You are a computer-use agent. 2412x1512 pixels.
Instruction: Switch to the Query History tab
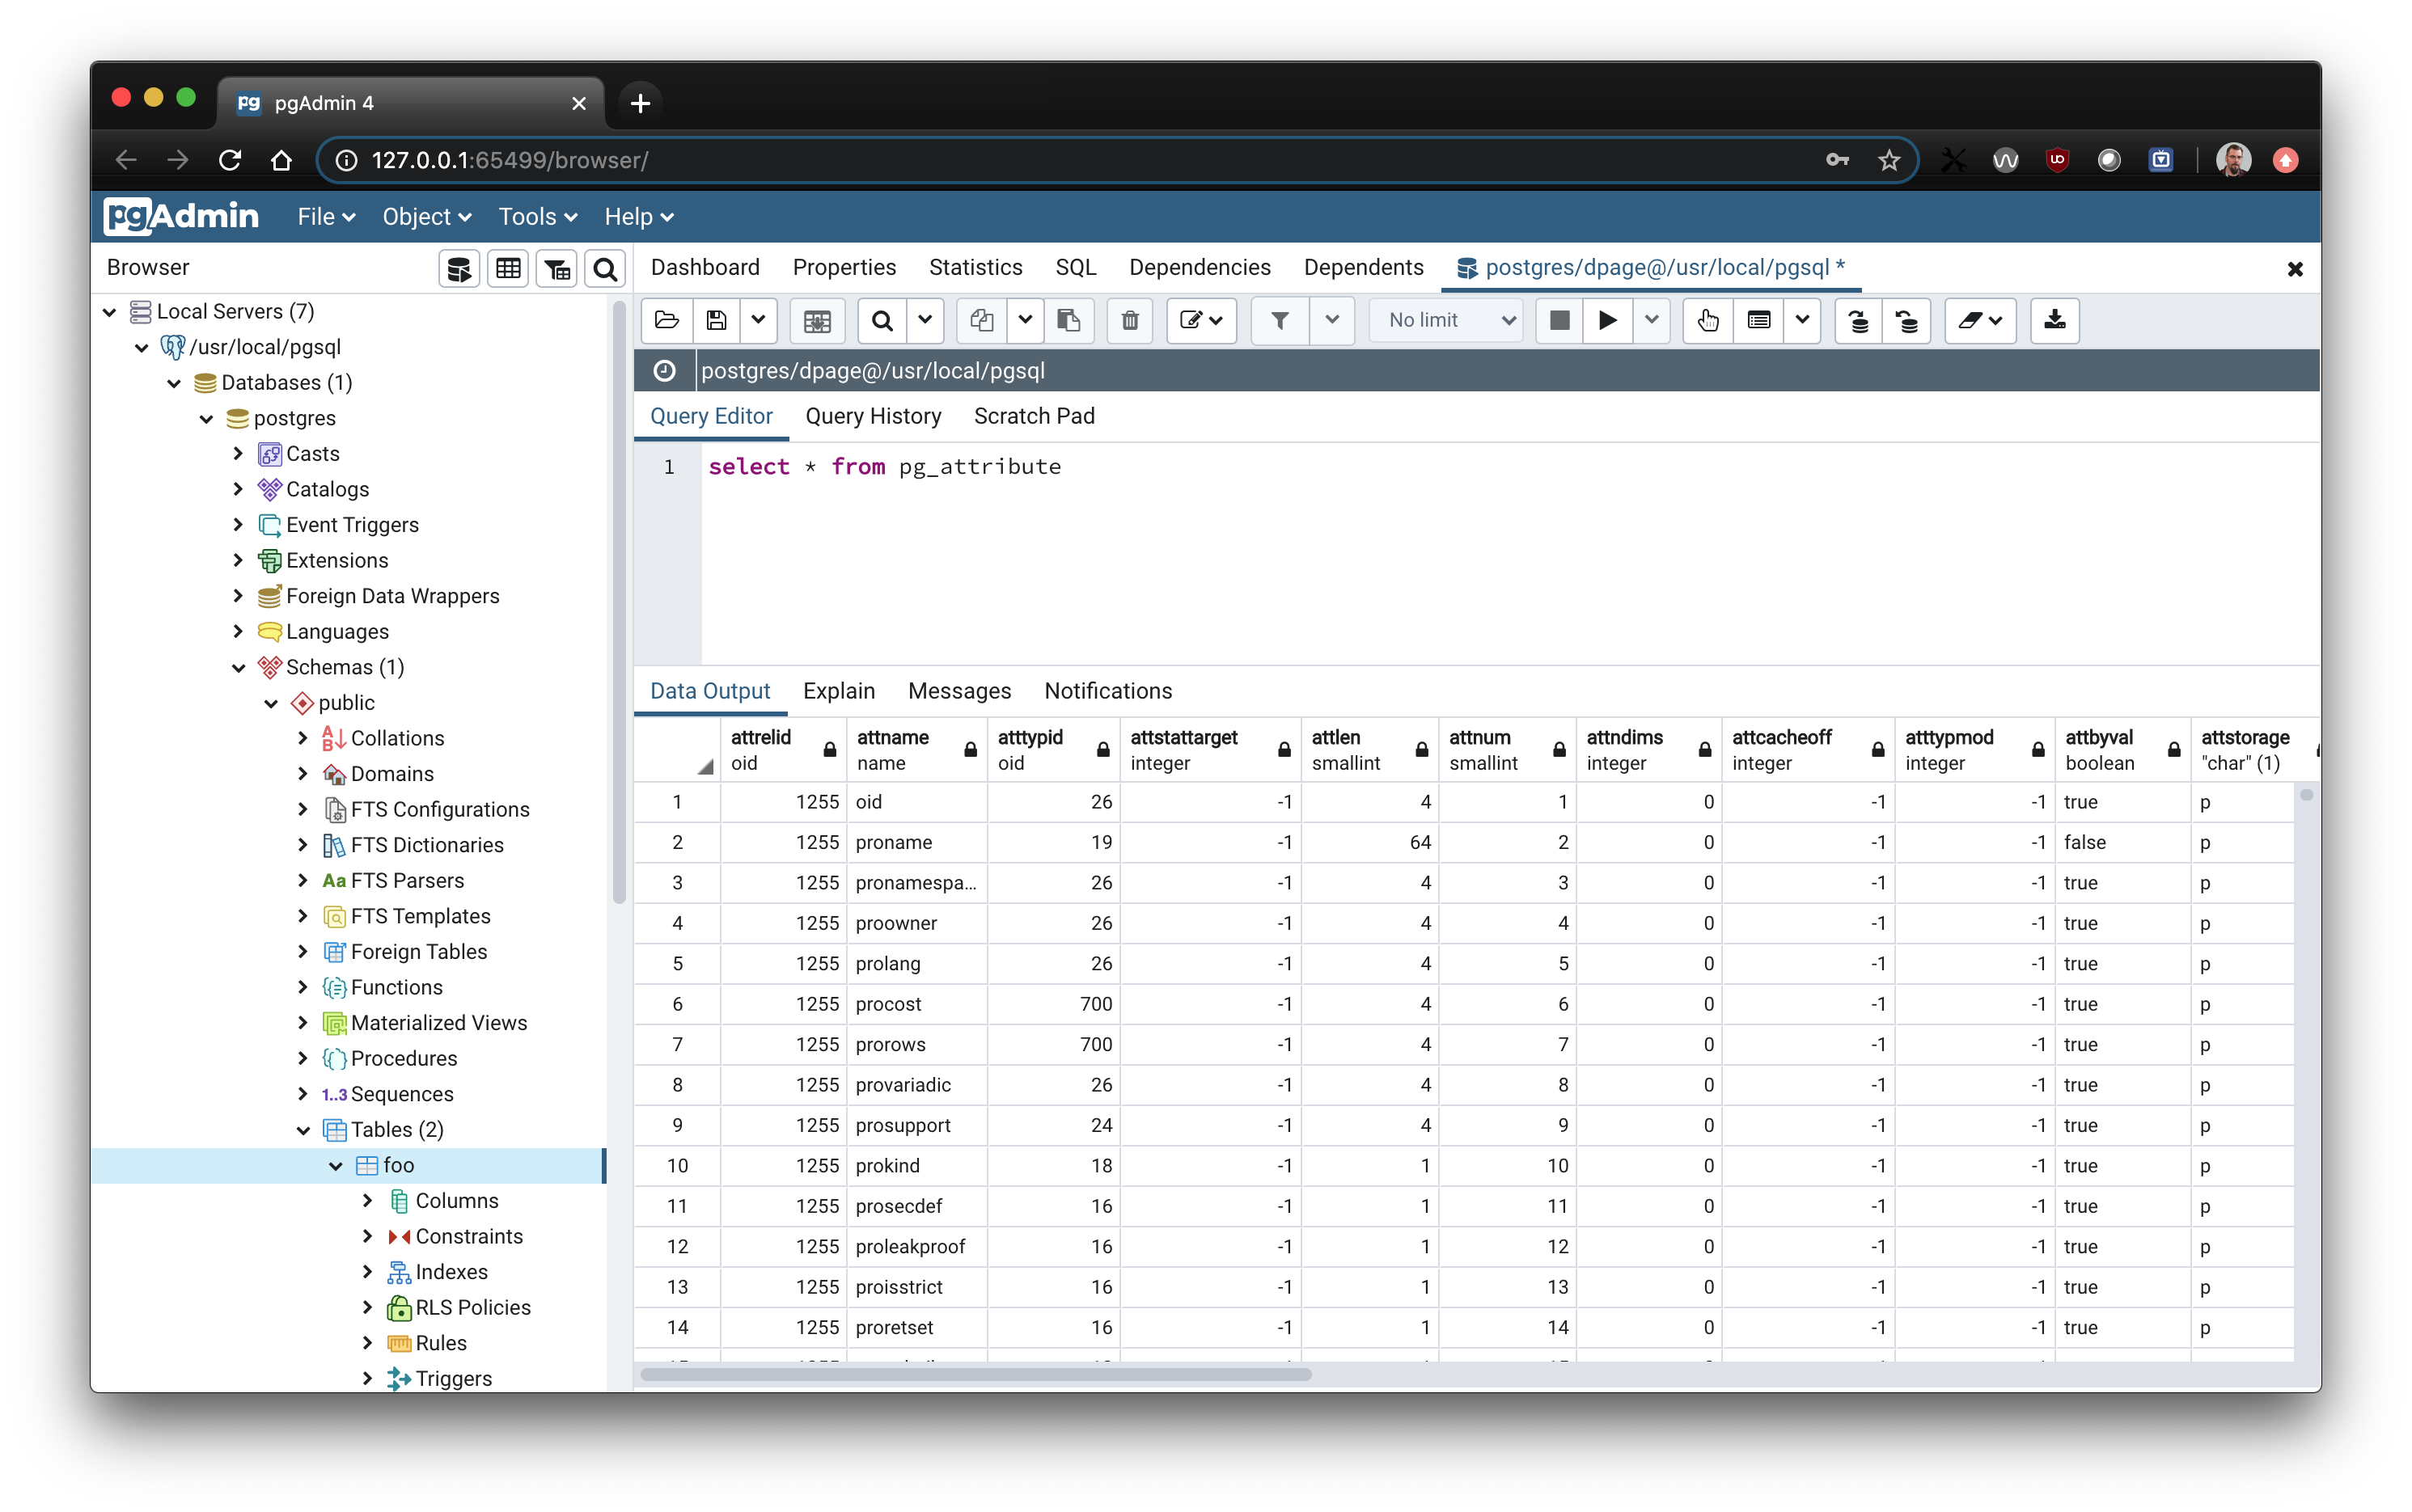(873, 416)
